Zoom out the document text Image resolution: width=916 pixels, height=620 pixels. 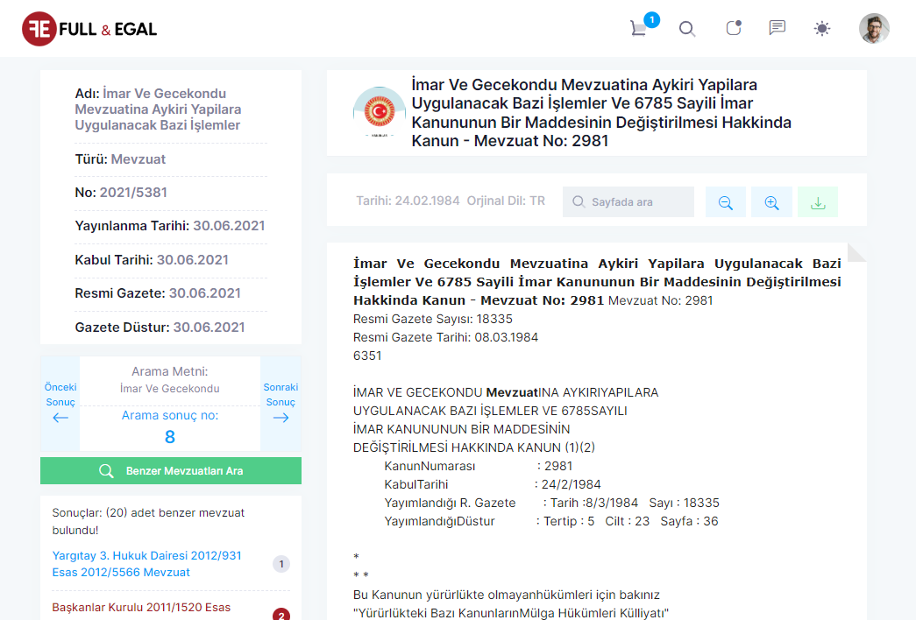click(726, 202)
